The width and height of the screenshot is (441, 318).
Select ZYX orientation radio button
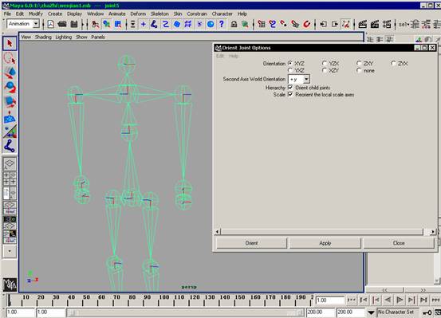click(393, 63)
